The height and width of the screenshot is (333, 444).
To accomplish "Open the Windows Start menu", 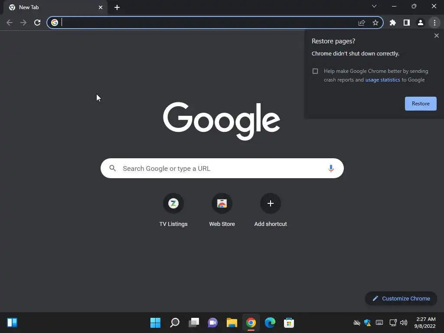I will click(x=155, y=323).
